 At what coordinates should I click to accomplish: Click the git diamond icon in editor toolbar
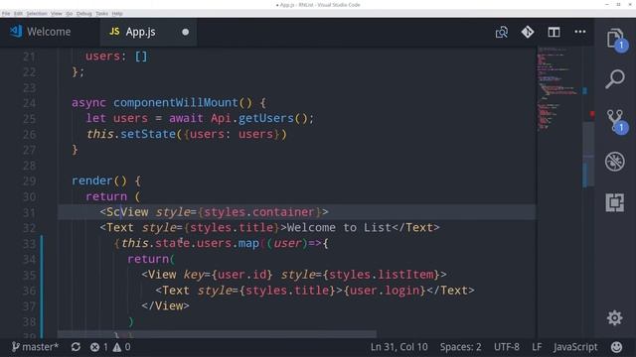pos(528,32)
